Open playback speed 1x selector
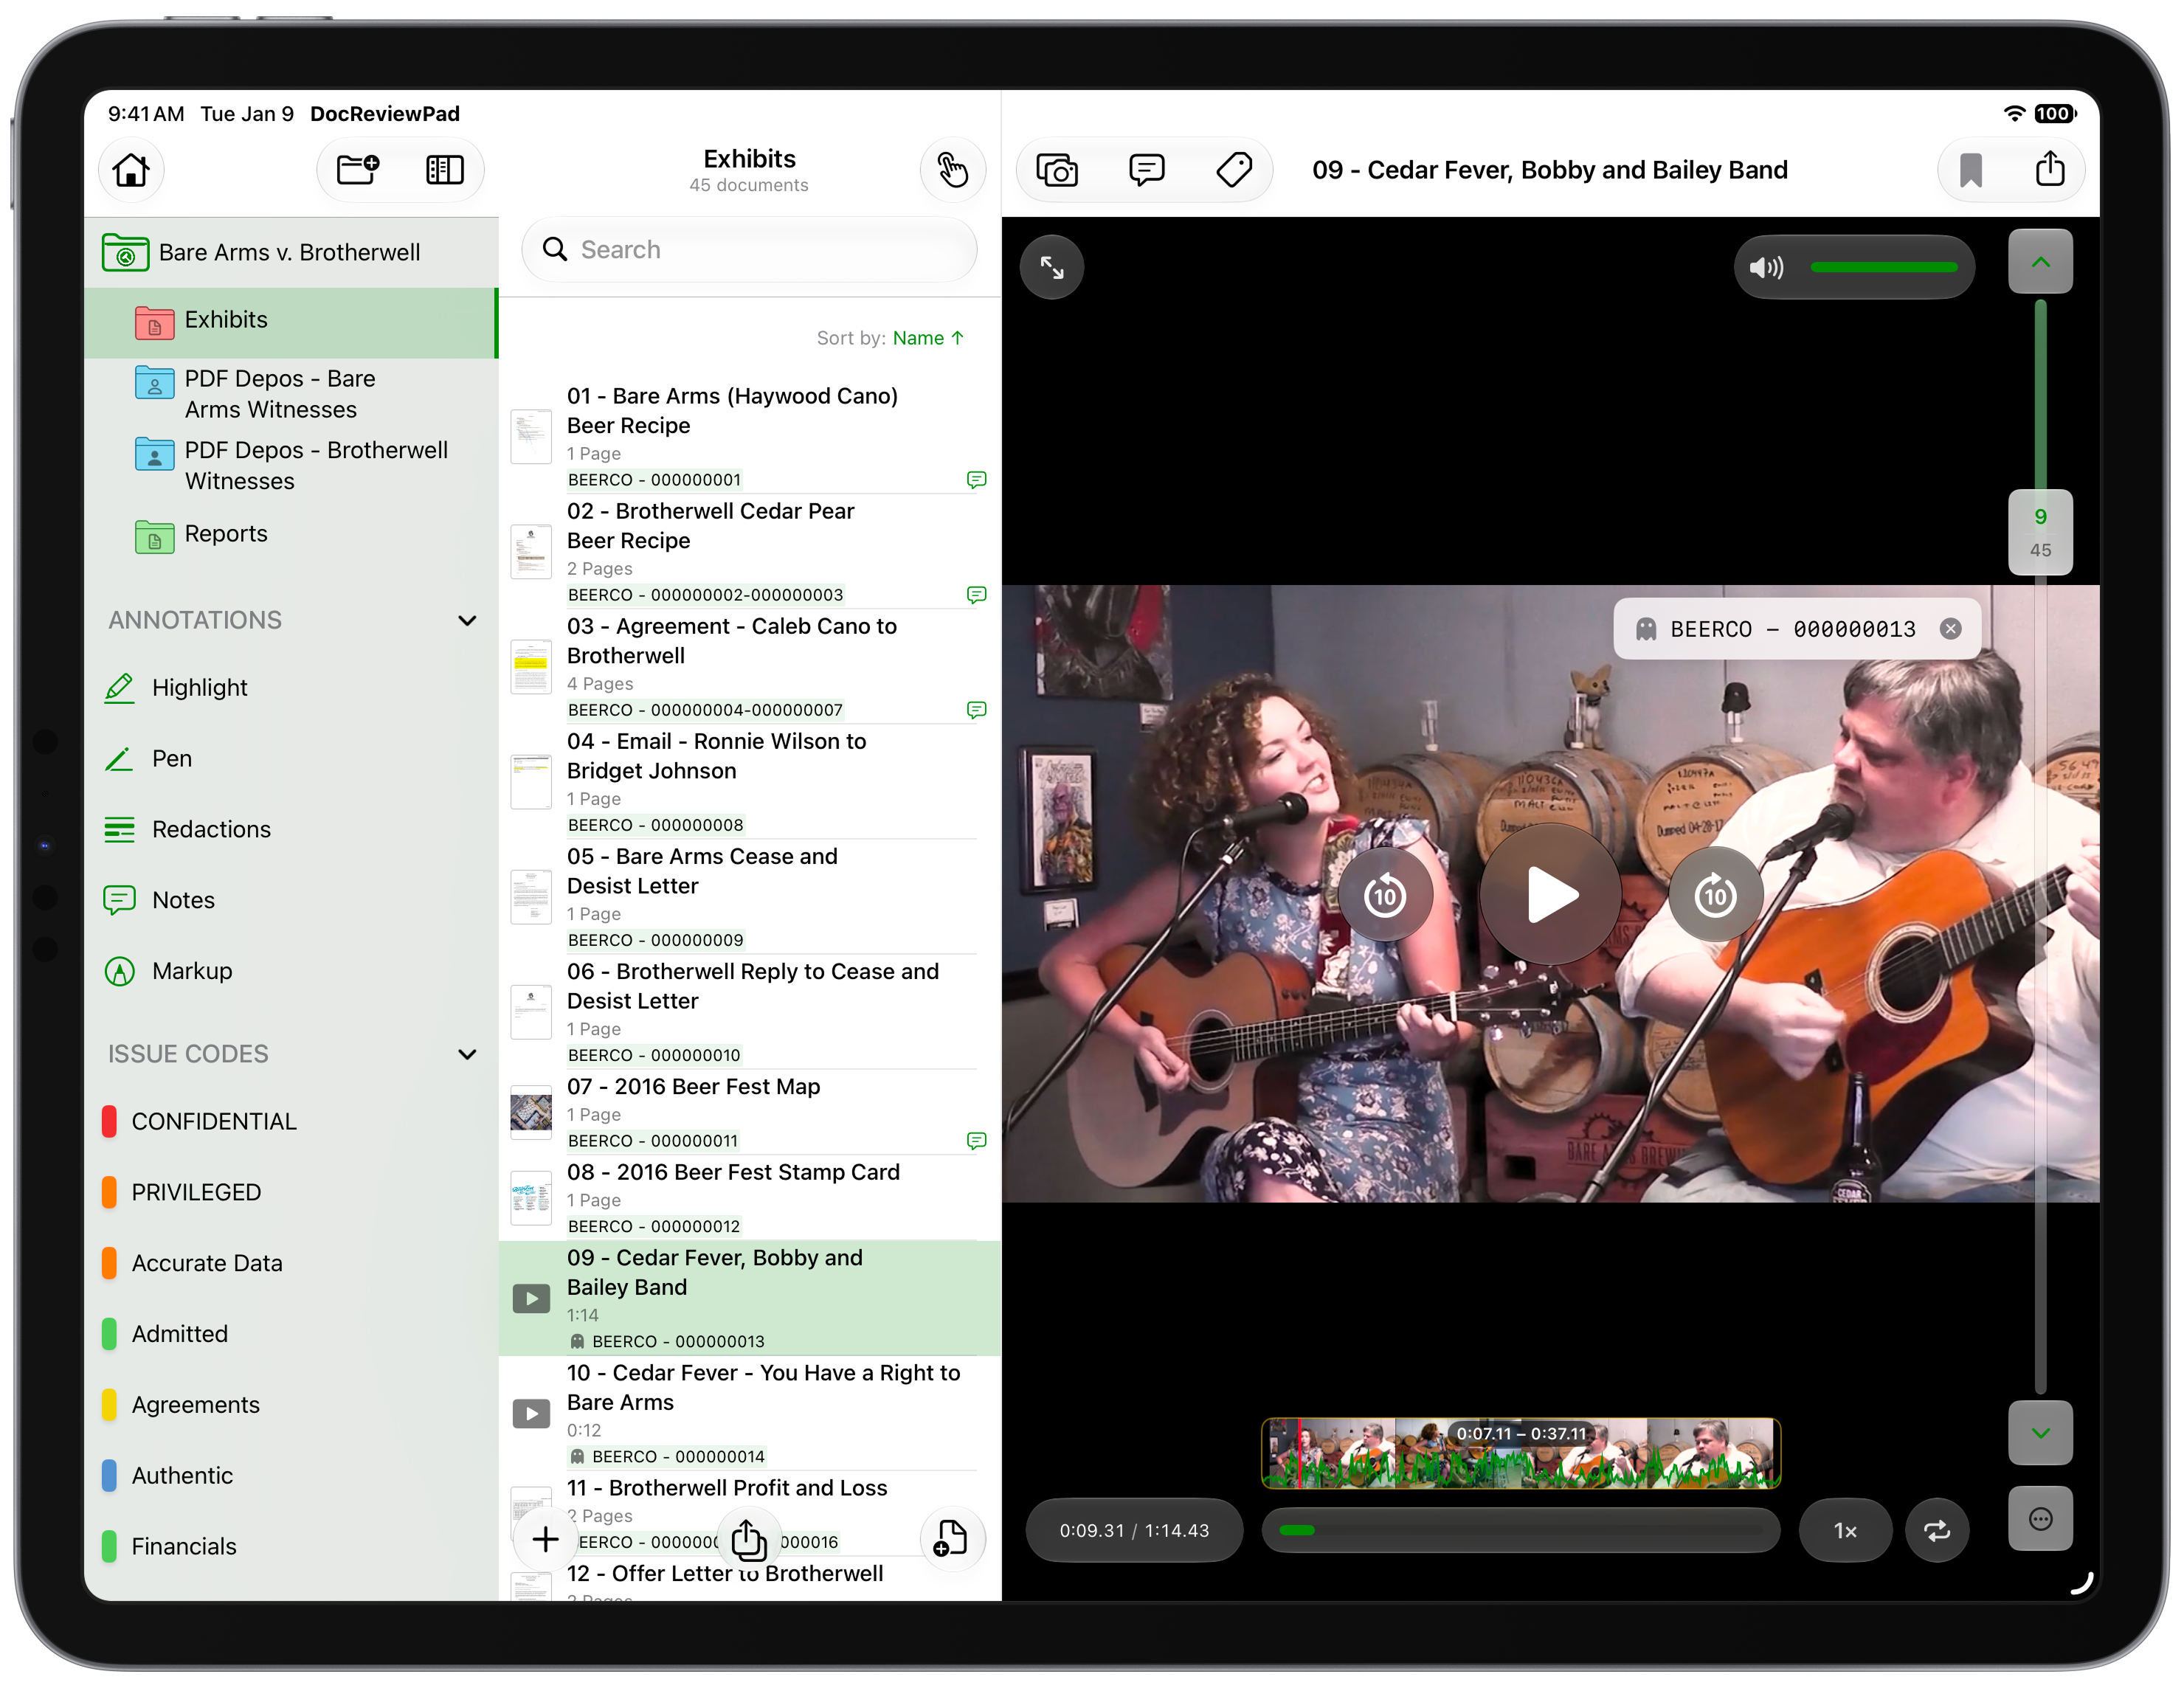This screenshot has width=2184, height=1691. point(1844,1530)
